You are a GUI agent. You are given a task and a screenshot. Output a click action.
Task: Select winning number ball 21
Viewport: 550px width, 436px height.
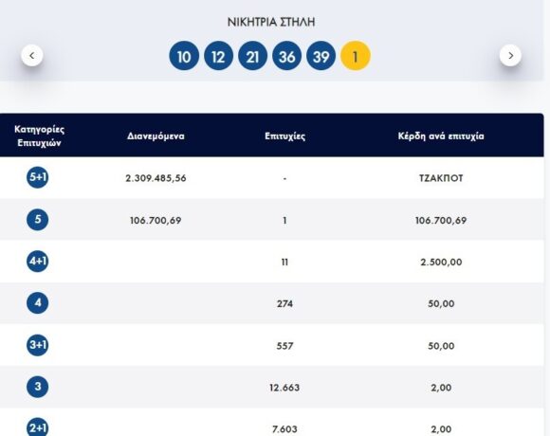coord(252,56)
